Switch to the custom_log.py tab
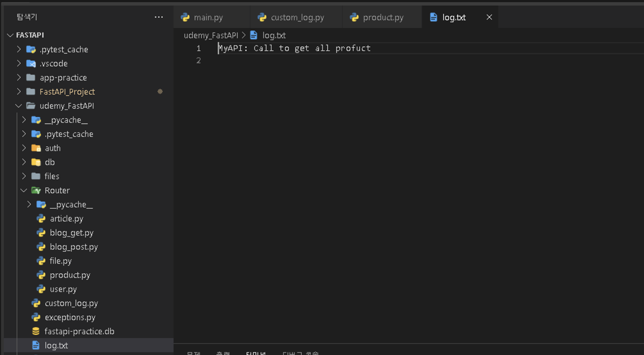Screen dimensions: 644x355 (297, 17)
